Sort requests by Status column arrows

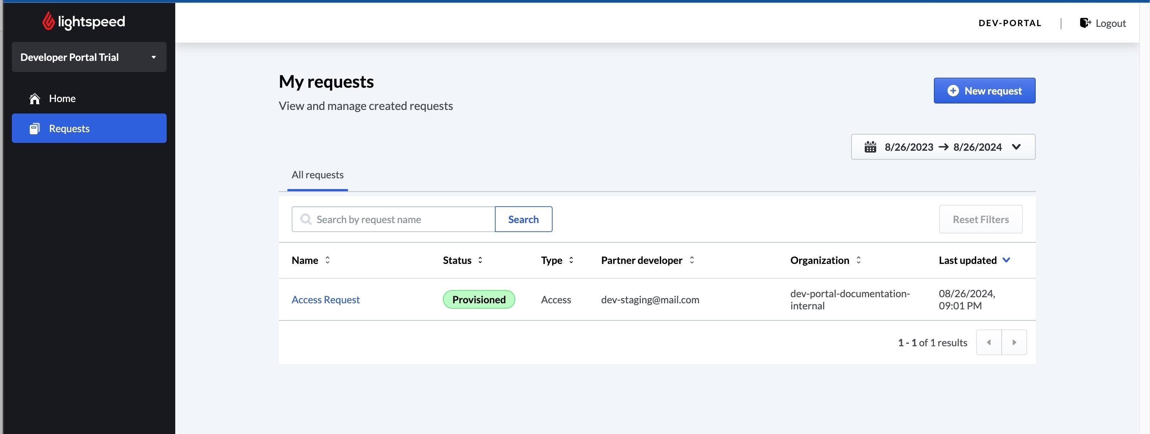[480, 260]
